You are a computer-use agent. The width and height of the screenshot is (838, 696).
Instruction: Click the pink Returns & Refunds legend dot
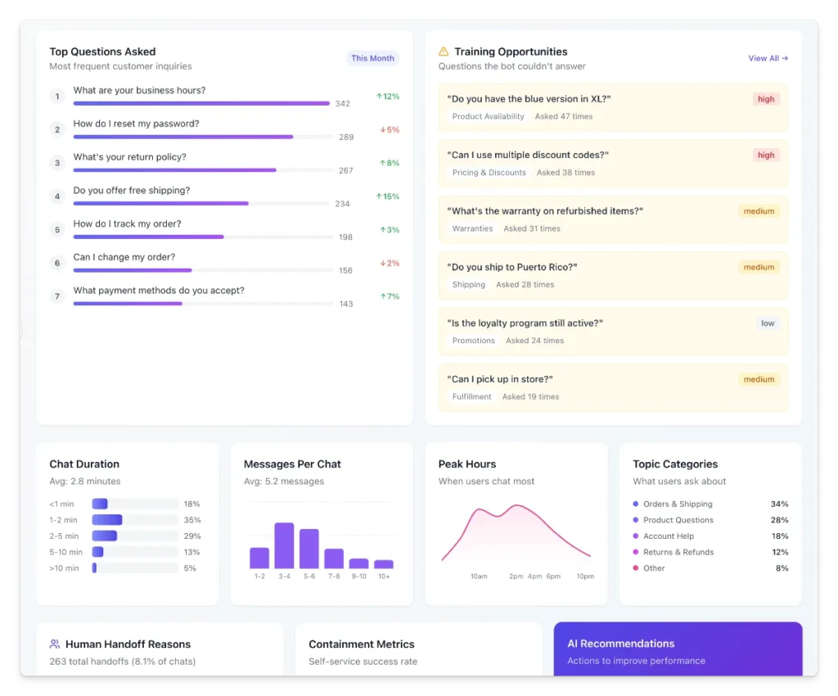coord(636,552)
